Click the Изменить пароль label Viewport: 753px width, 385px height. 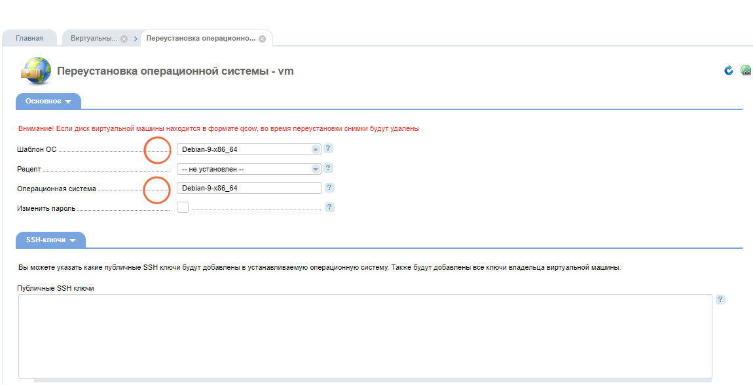pyautogui.click(x=46, y=209)
